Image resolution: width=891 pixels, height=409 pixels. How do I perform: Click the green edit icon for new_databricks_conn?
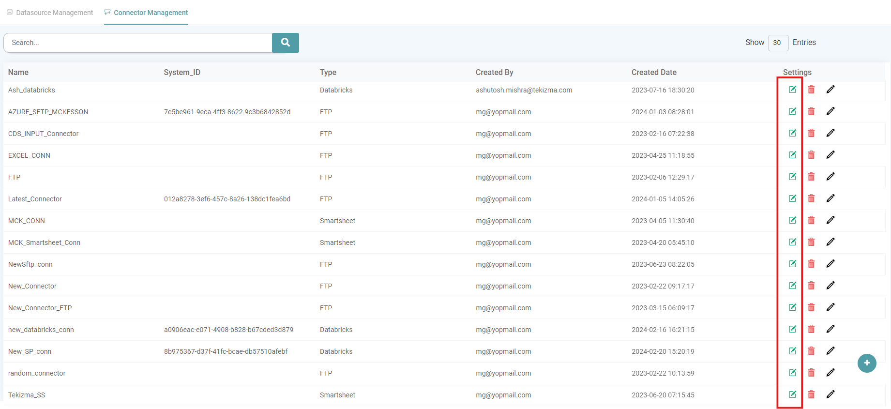click(x=792, y=329)
